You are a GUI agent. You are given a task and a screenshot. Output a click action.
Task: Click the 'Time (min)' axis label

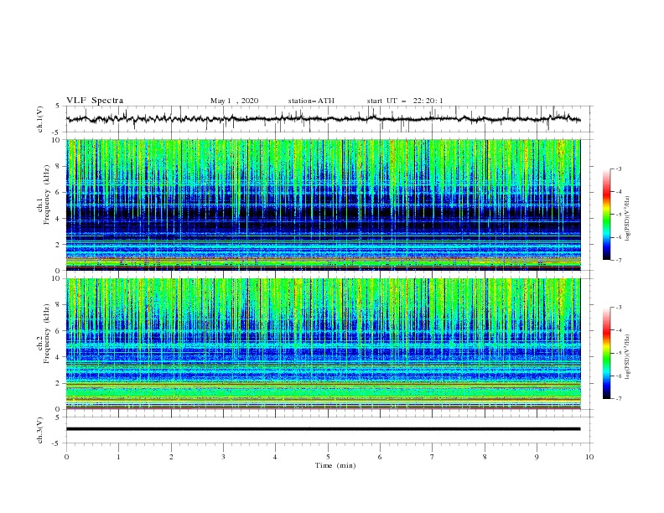(x=335, y=465)
